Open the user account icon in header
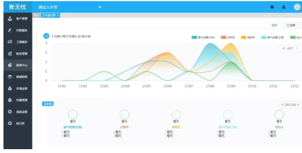The image size is (302, 153). (284, 7)
